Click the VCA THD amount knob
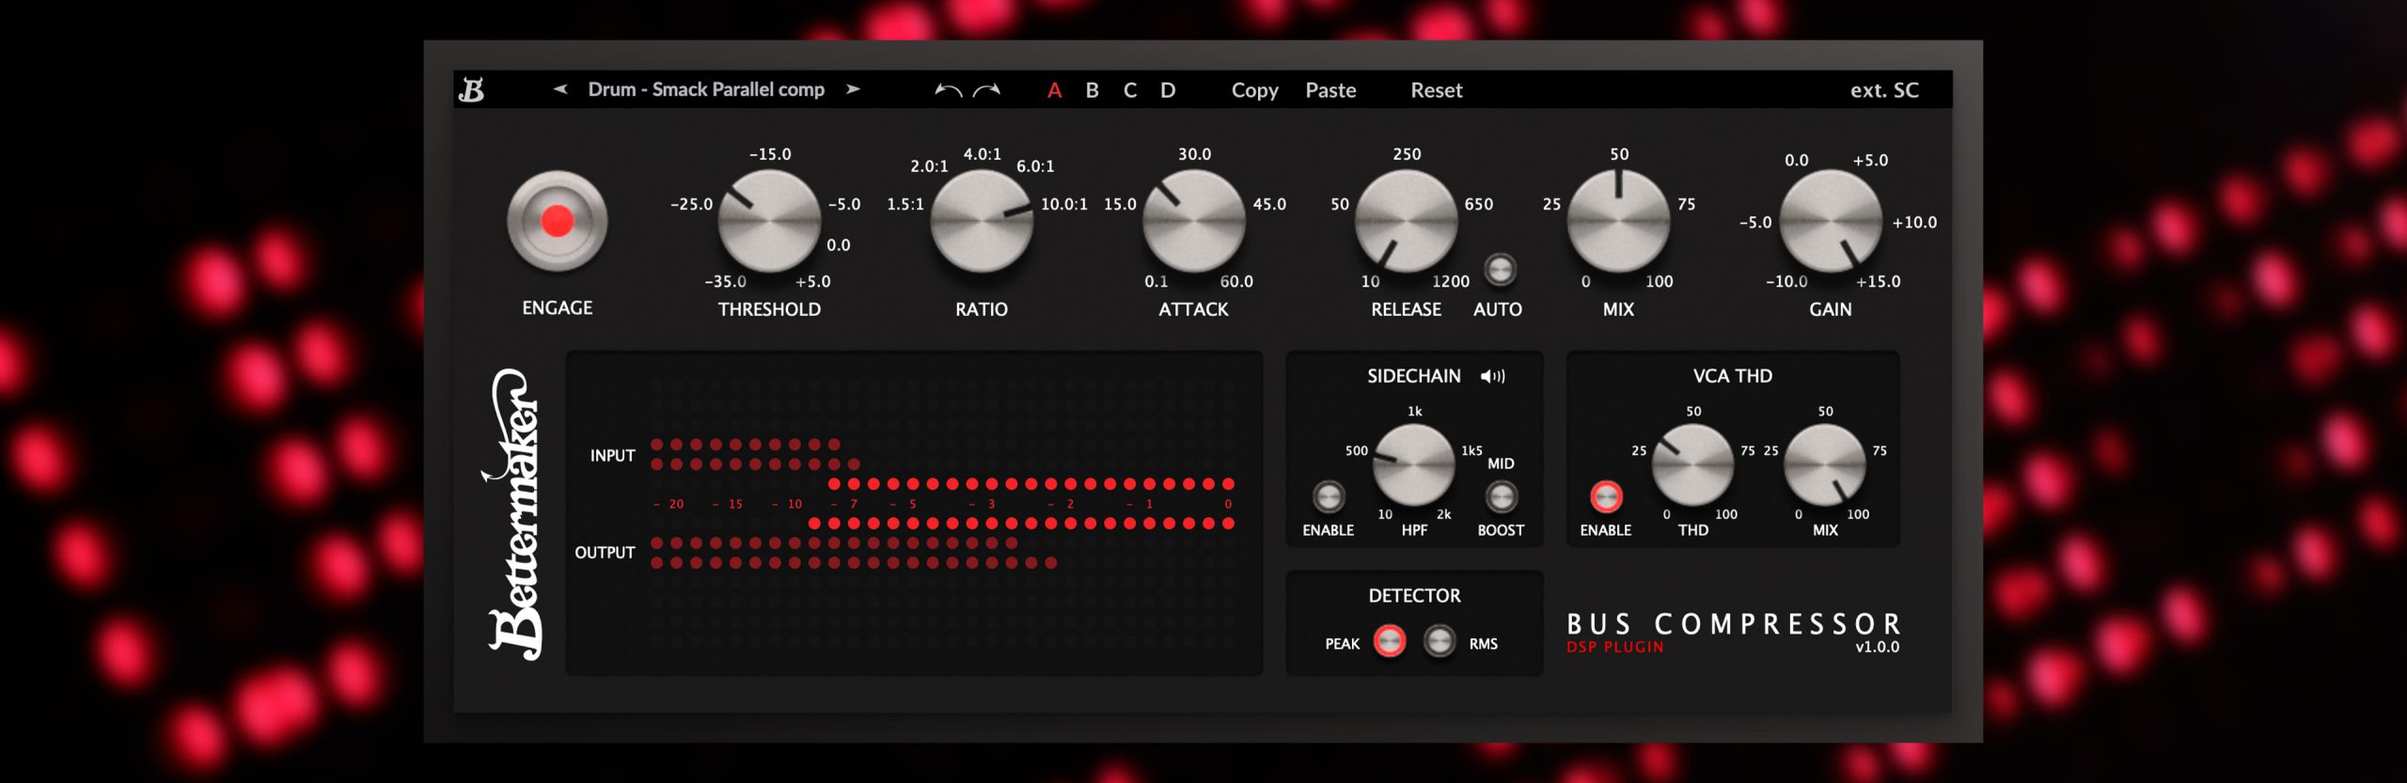 [x=1693, y=464]
